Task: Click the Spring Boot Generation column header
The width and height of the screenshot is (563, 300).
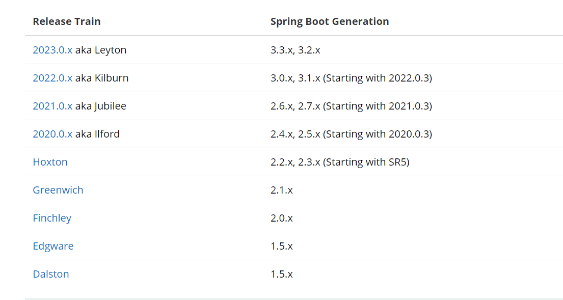Action: [x=330, y=21]
